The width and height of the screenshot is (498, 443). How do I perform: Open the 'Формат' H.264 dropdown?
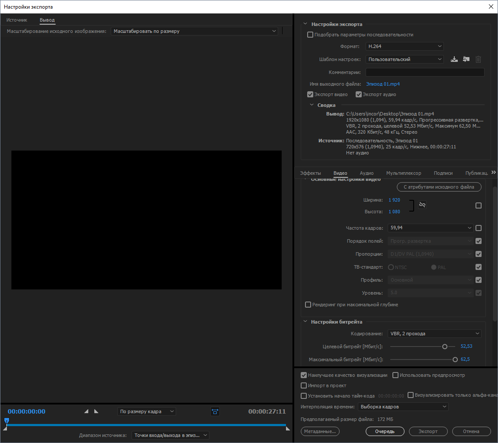[x=404, y=46]
